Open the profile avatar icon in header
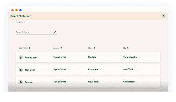The height and width of the screenshot is (102, 176). (163, 16)
